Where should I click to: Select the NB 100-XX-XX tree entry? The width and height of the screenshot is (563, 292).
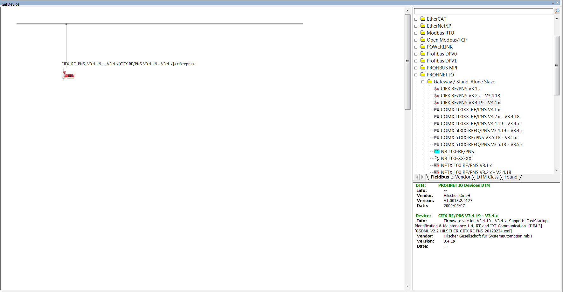coord(456,159)
